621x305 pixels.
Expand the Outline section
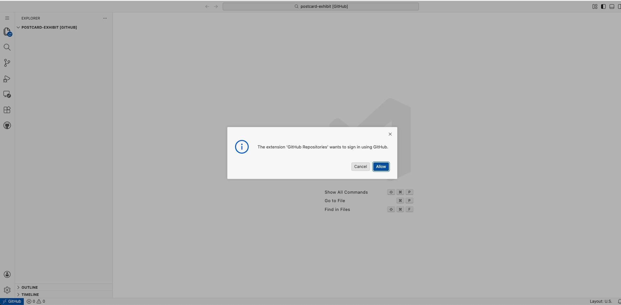[x=29, y=287]
